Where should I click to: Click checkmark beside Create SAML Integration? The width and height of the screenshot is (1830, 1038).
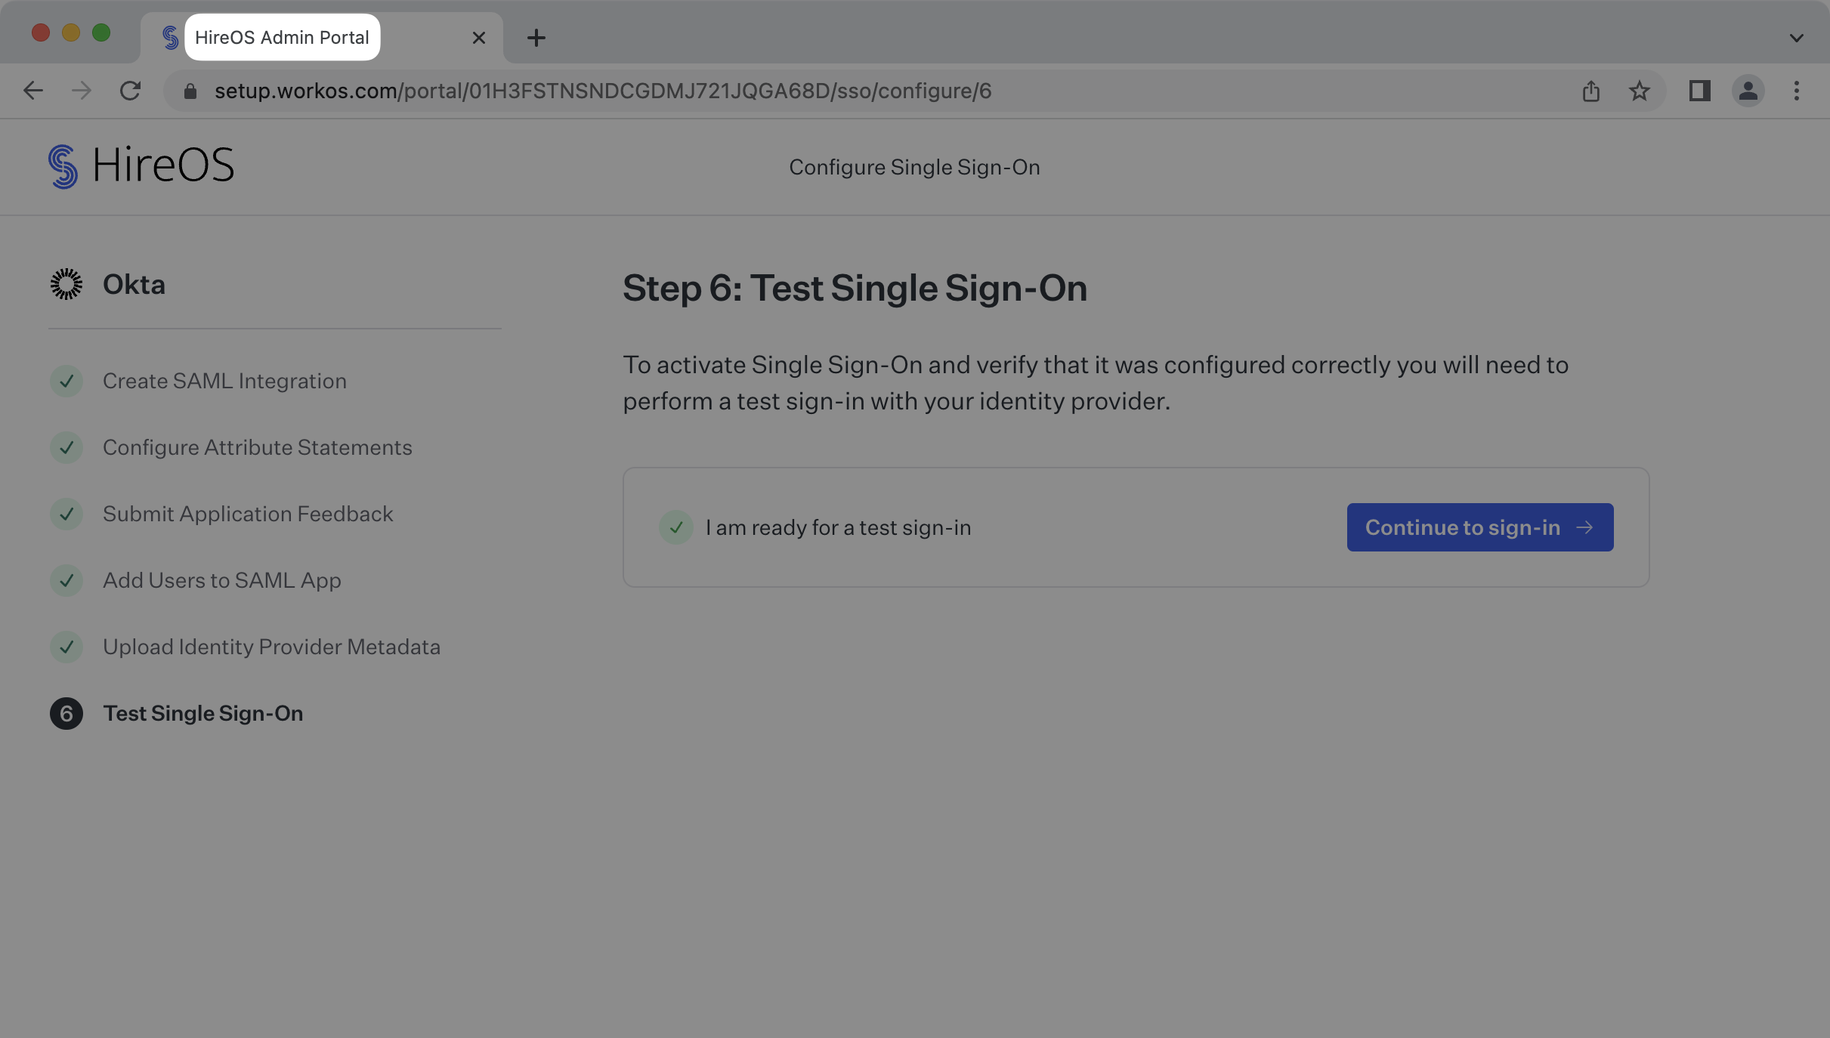coord(66,381)
